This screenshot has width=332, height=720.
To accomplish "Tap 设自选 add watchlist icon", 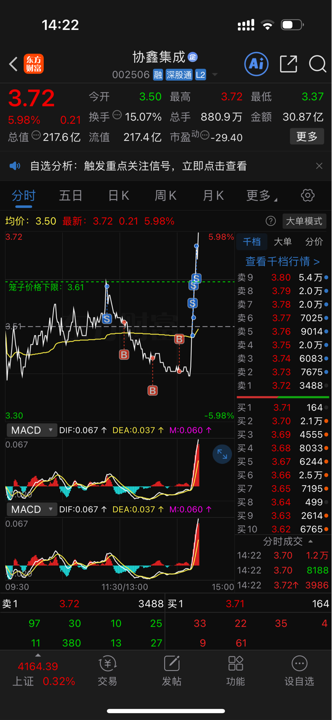I will tap(299, 671).
